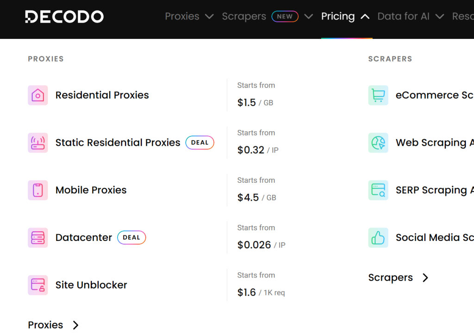Click the Static Residential Proxies router icon

[38, 142]
